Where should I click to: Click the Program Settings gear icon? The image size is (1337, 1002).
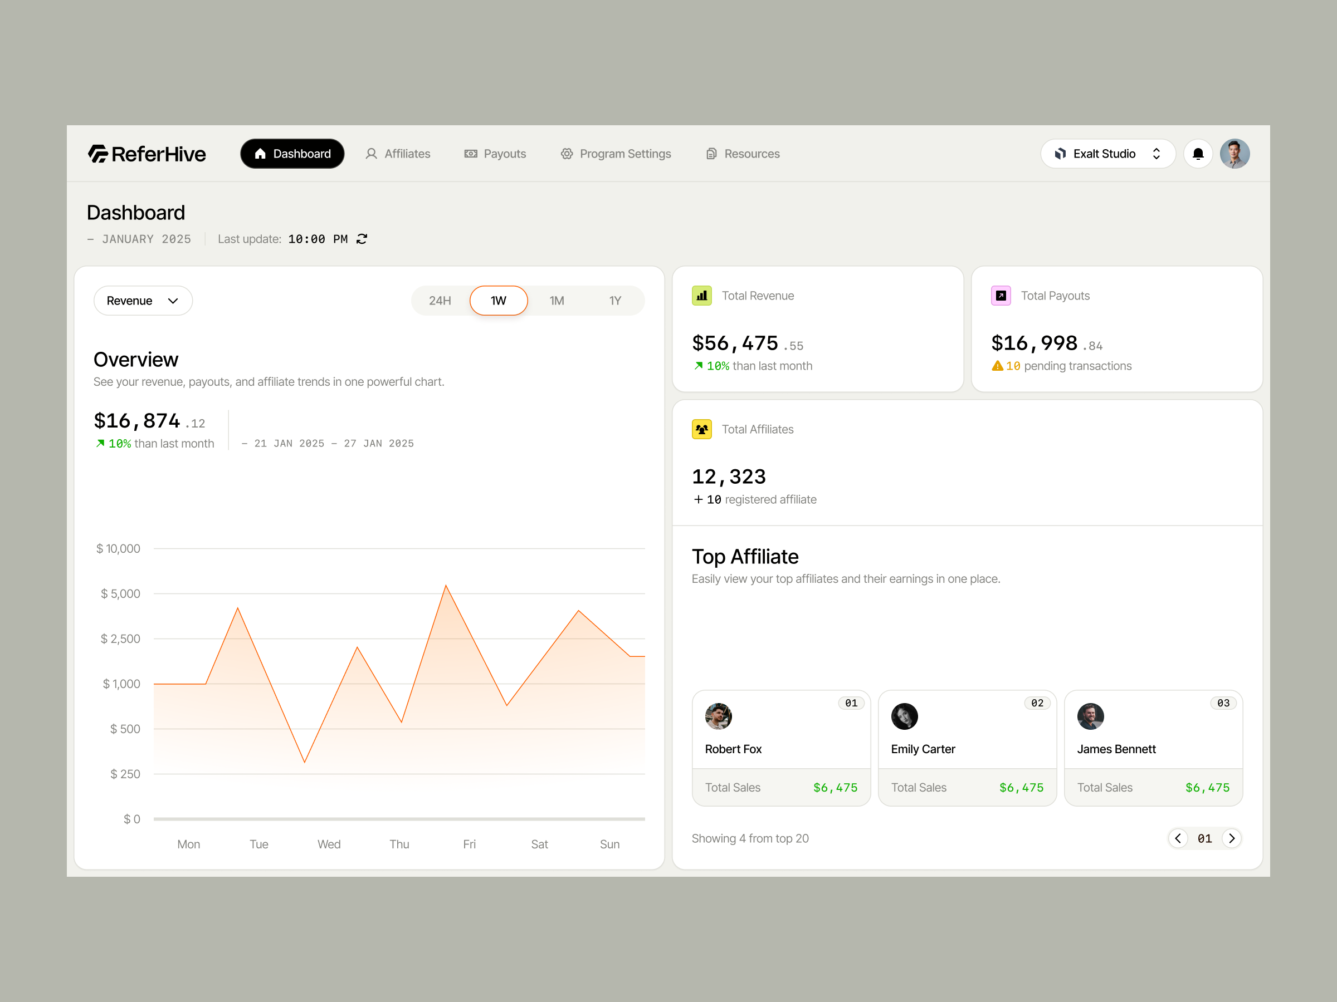[x=567, y=154]
